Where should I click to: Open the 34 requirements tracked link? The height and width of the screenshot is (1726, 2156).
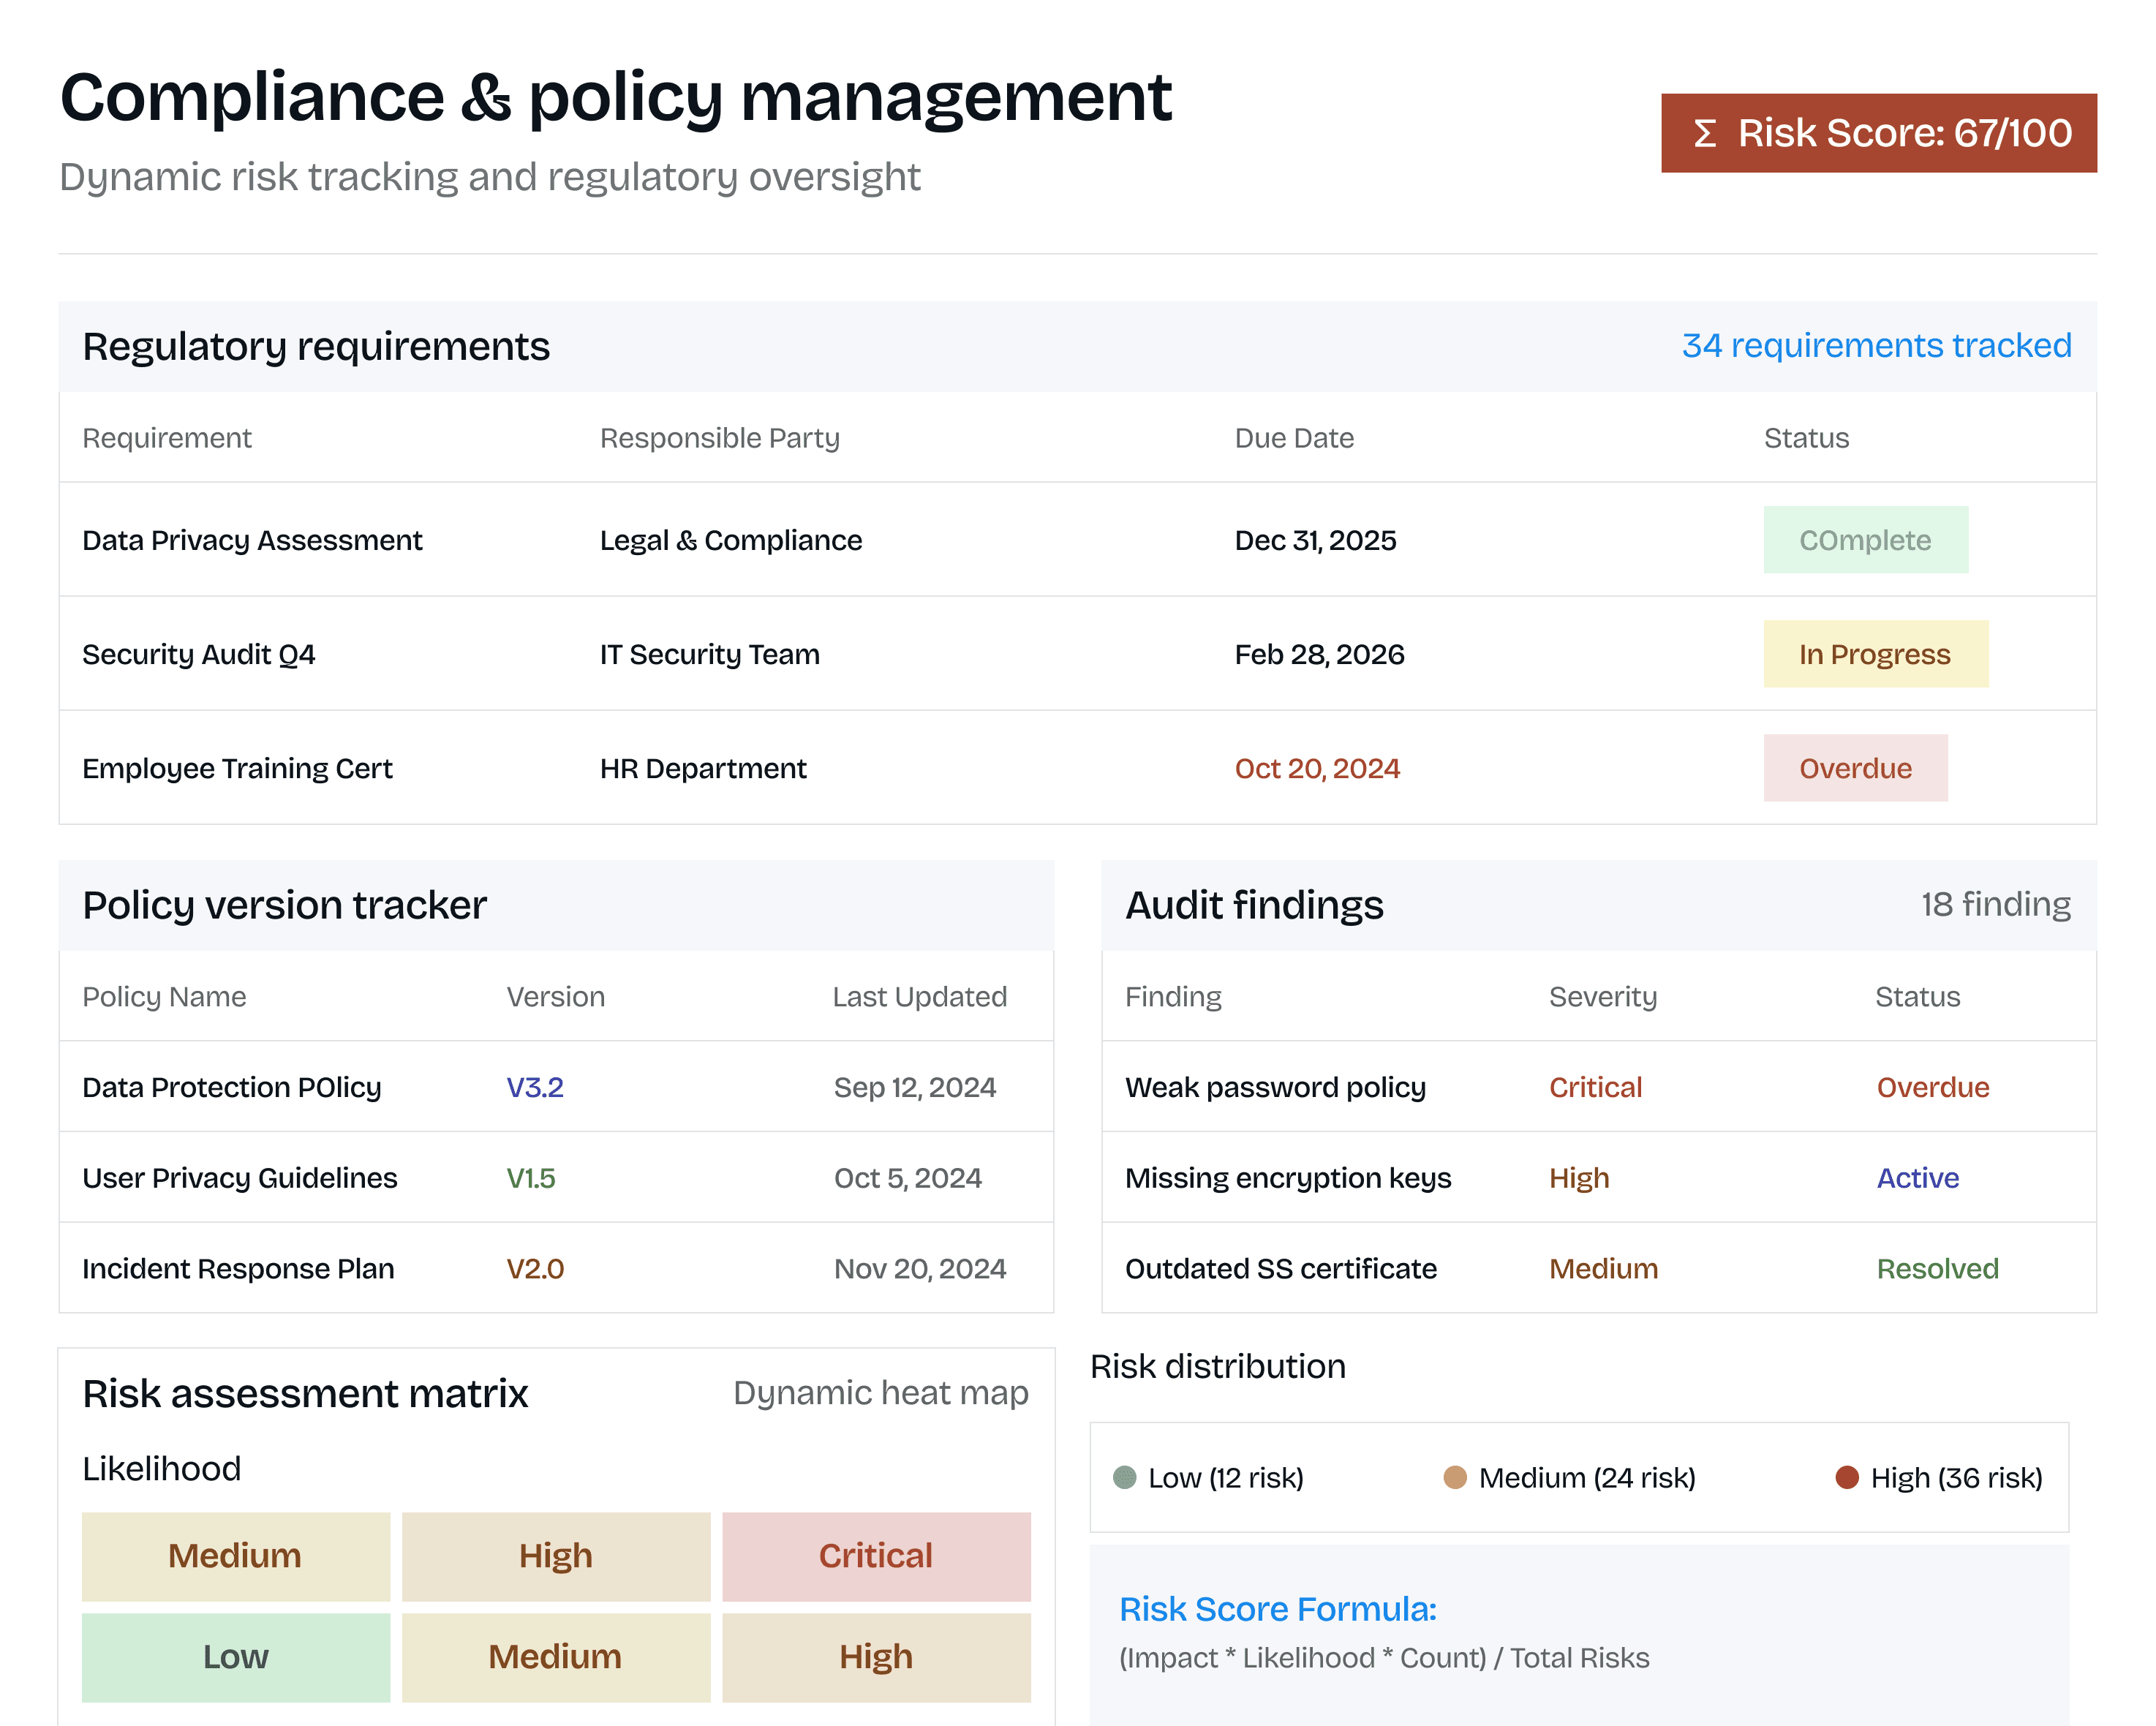click(1876, 345)
